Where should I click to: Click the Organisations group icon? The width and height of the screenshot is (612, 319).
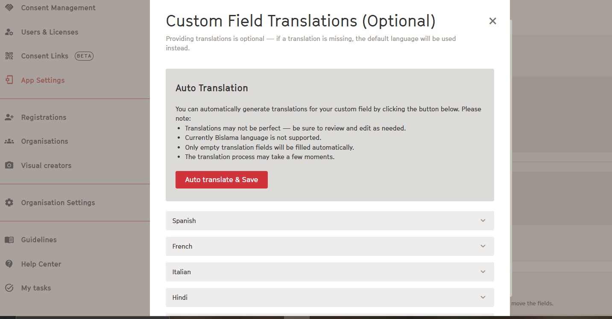[x=9, y=141]
